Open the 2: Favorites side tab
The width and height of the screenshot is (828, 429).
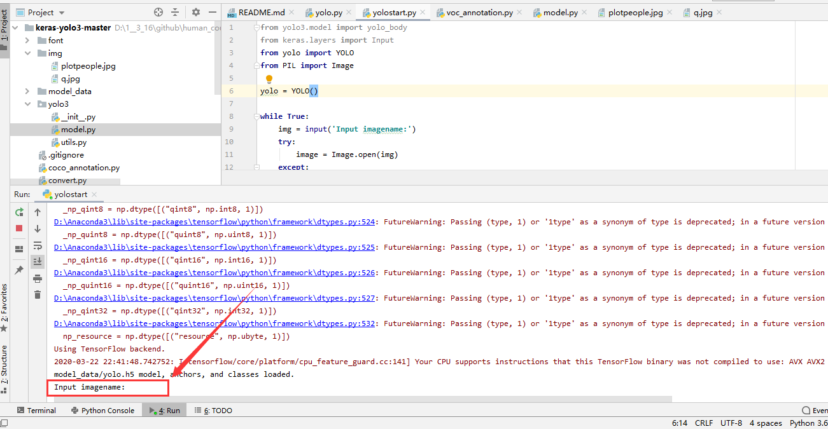coord(4,309)
